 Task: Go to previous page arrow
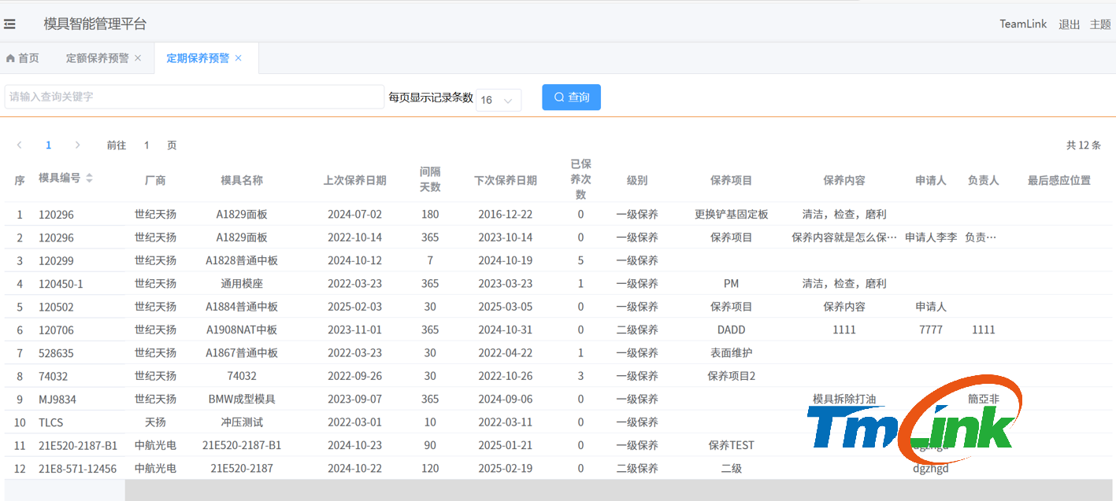20,146
